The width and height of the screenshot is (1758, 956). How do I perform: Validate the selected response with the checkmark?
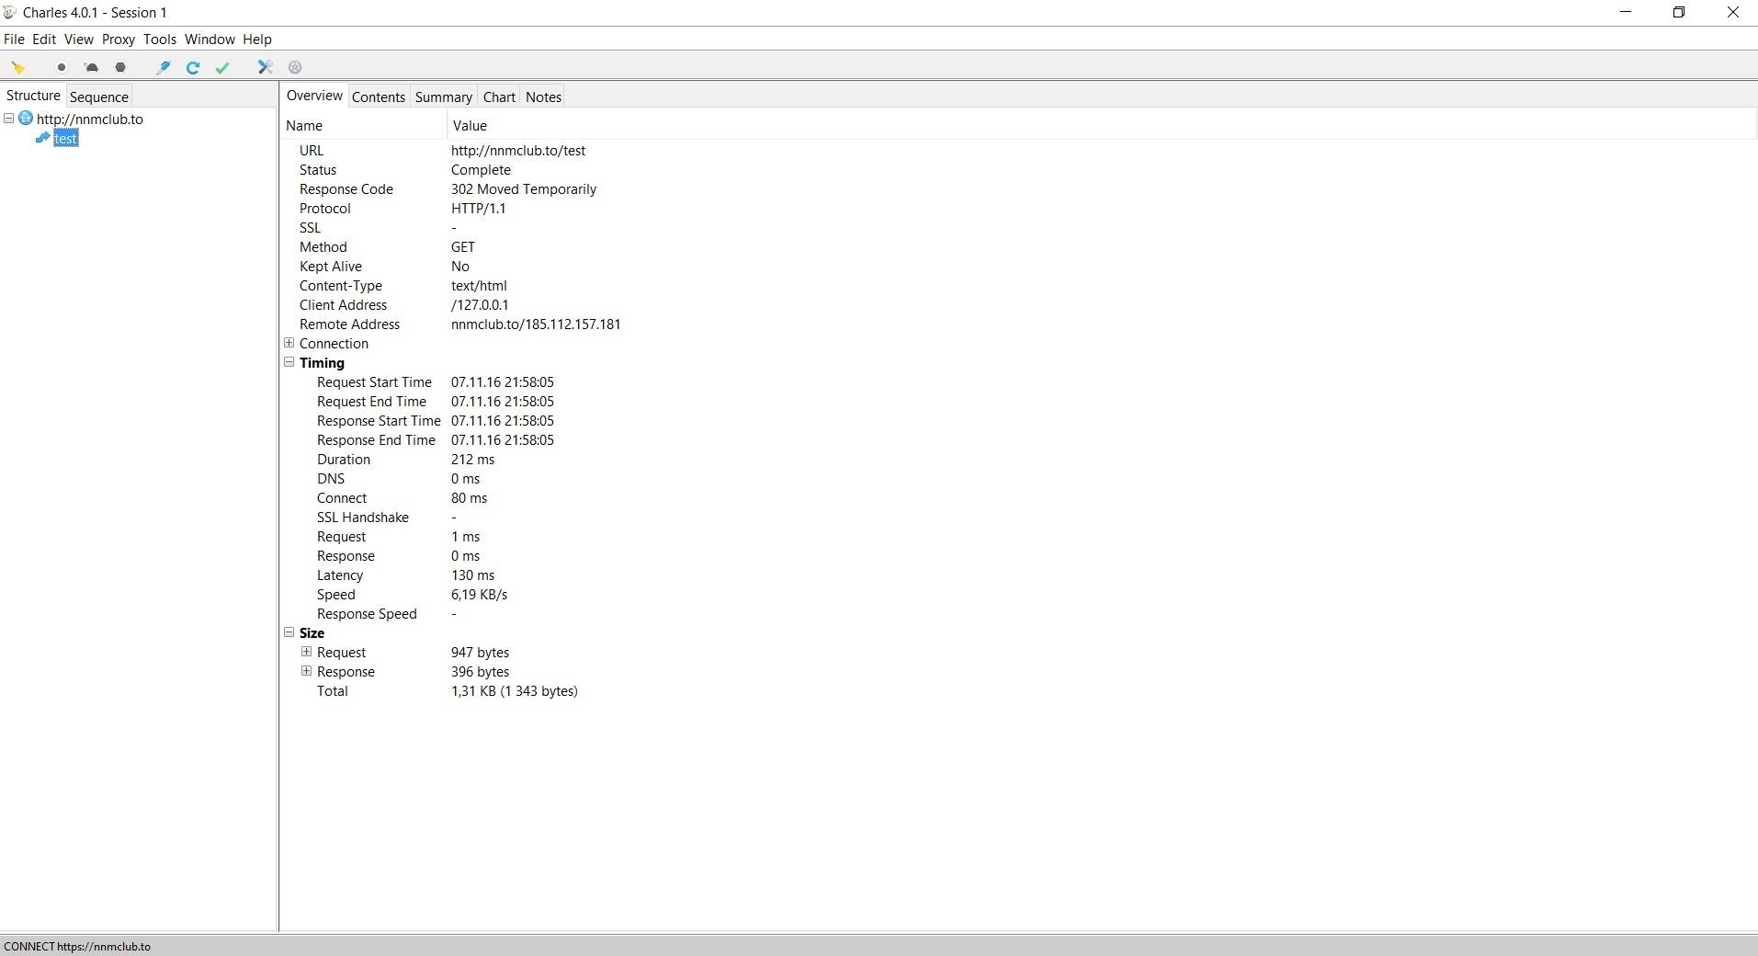click(x=222, y=67)
